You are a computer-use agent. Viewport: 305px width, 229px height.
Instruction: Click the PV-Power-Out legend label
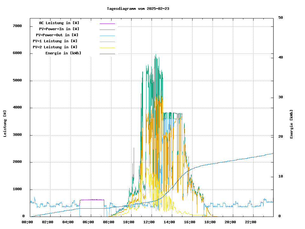57,35
